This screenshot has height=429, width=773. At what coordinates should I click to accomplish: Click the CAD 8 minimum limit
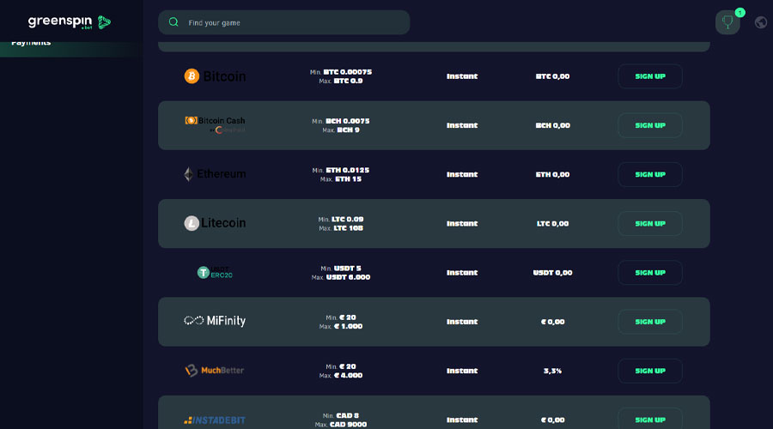tap(348, 416)
